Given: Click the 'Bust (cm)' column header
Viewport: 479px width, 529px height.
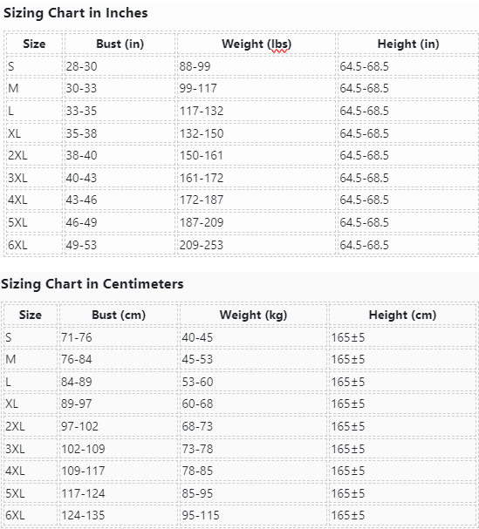Looking at the screenshot, I should [x=119, y=315].
